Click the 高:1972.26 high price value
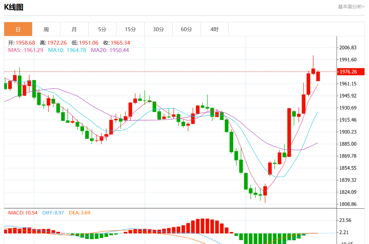Screen dimensions: 369x244 [x=53, y=43]
